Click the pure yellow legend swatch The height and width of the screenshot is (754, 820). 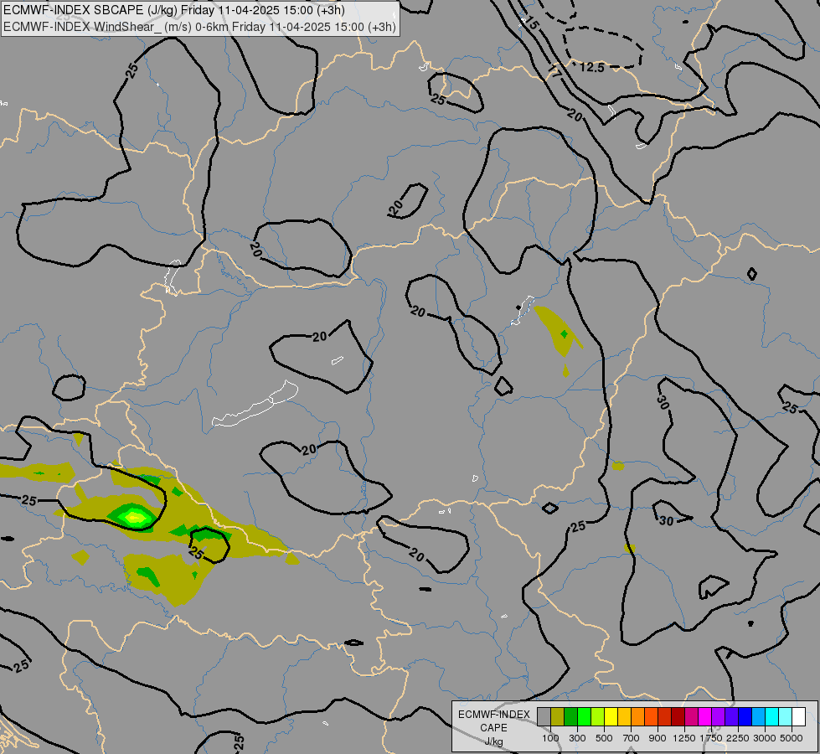[x=611, y=716]
